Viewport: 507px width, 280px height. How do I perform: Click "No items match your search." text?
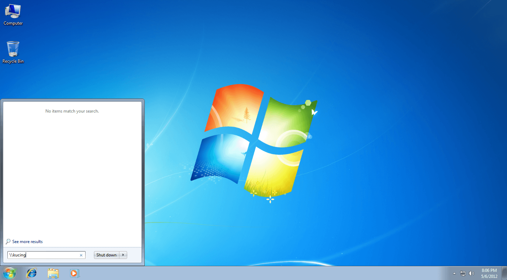click(x=72, y=111)
